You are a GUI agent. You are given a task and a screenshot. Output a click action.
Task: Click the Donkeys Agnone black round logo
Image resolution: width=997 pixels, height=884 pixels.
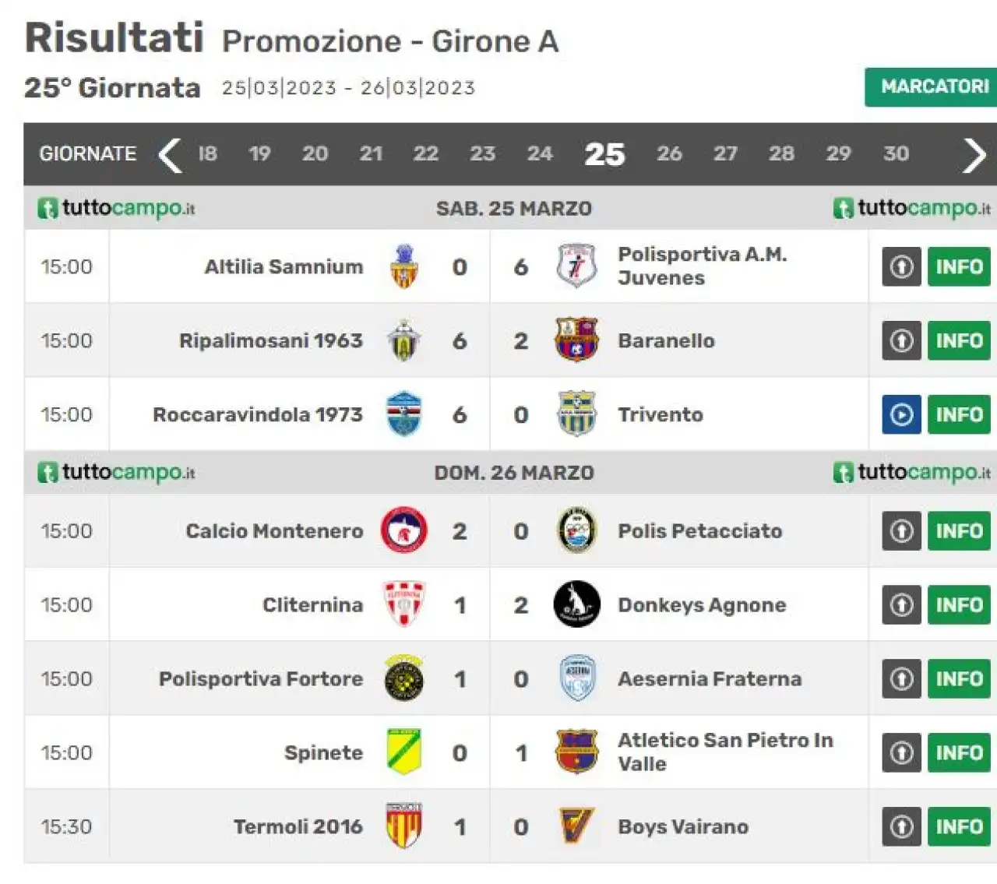[x=576, y=604]
